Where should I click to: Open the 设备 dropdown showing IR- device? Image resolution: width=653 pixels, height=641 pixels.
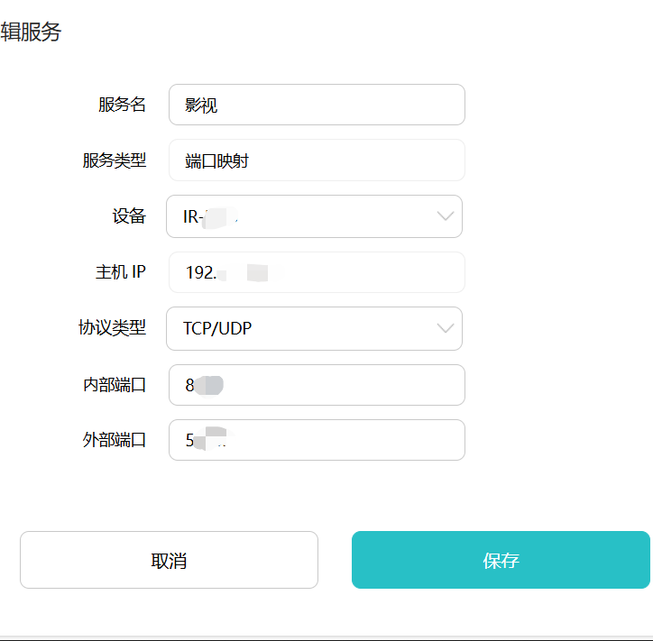coord(314,216)
